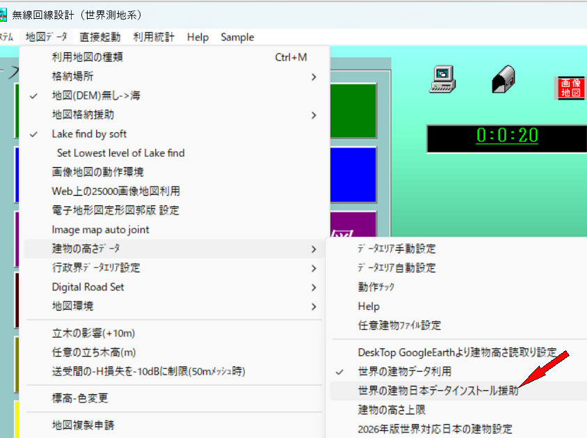Click the computer terminal icon

pos(442,79)
